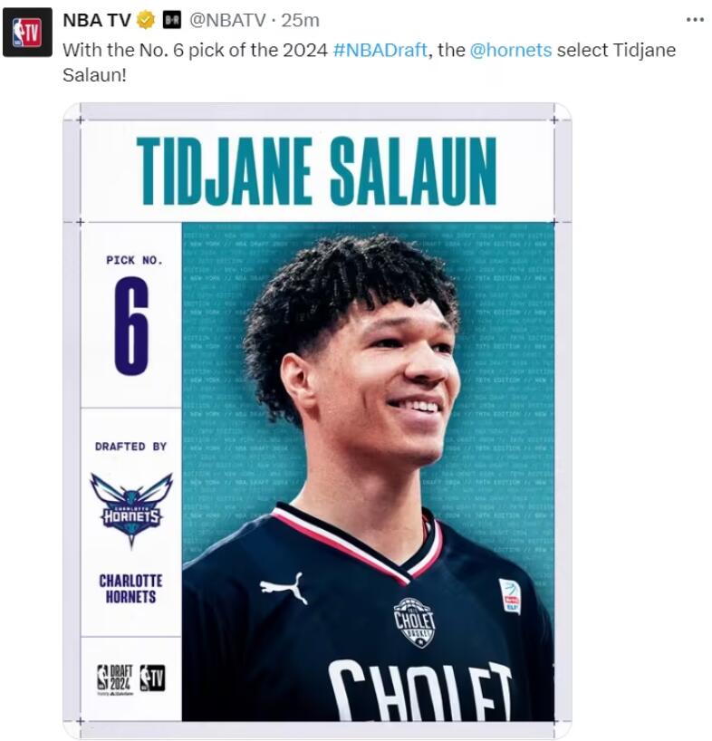Open the three-dot more options menu
The image size is (712, 741).
pyautogui.click(x=695, y=20)
